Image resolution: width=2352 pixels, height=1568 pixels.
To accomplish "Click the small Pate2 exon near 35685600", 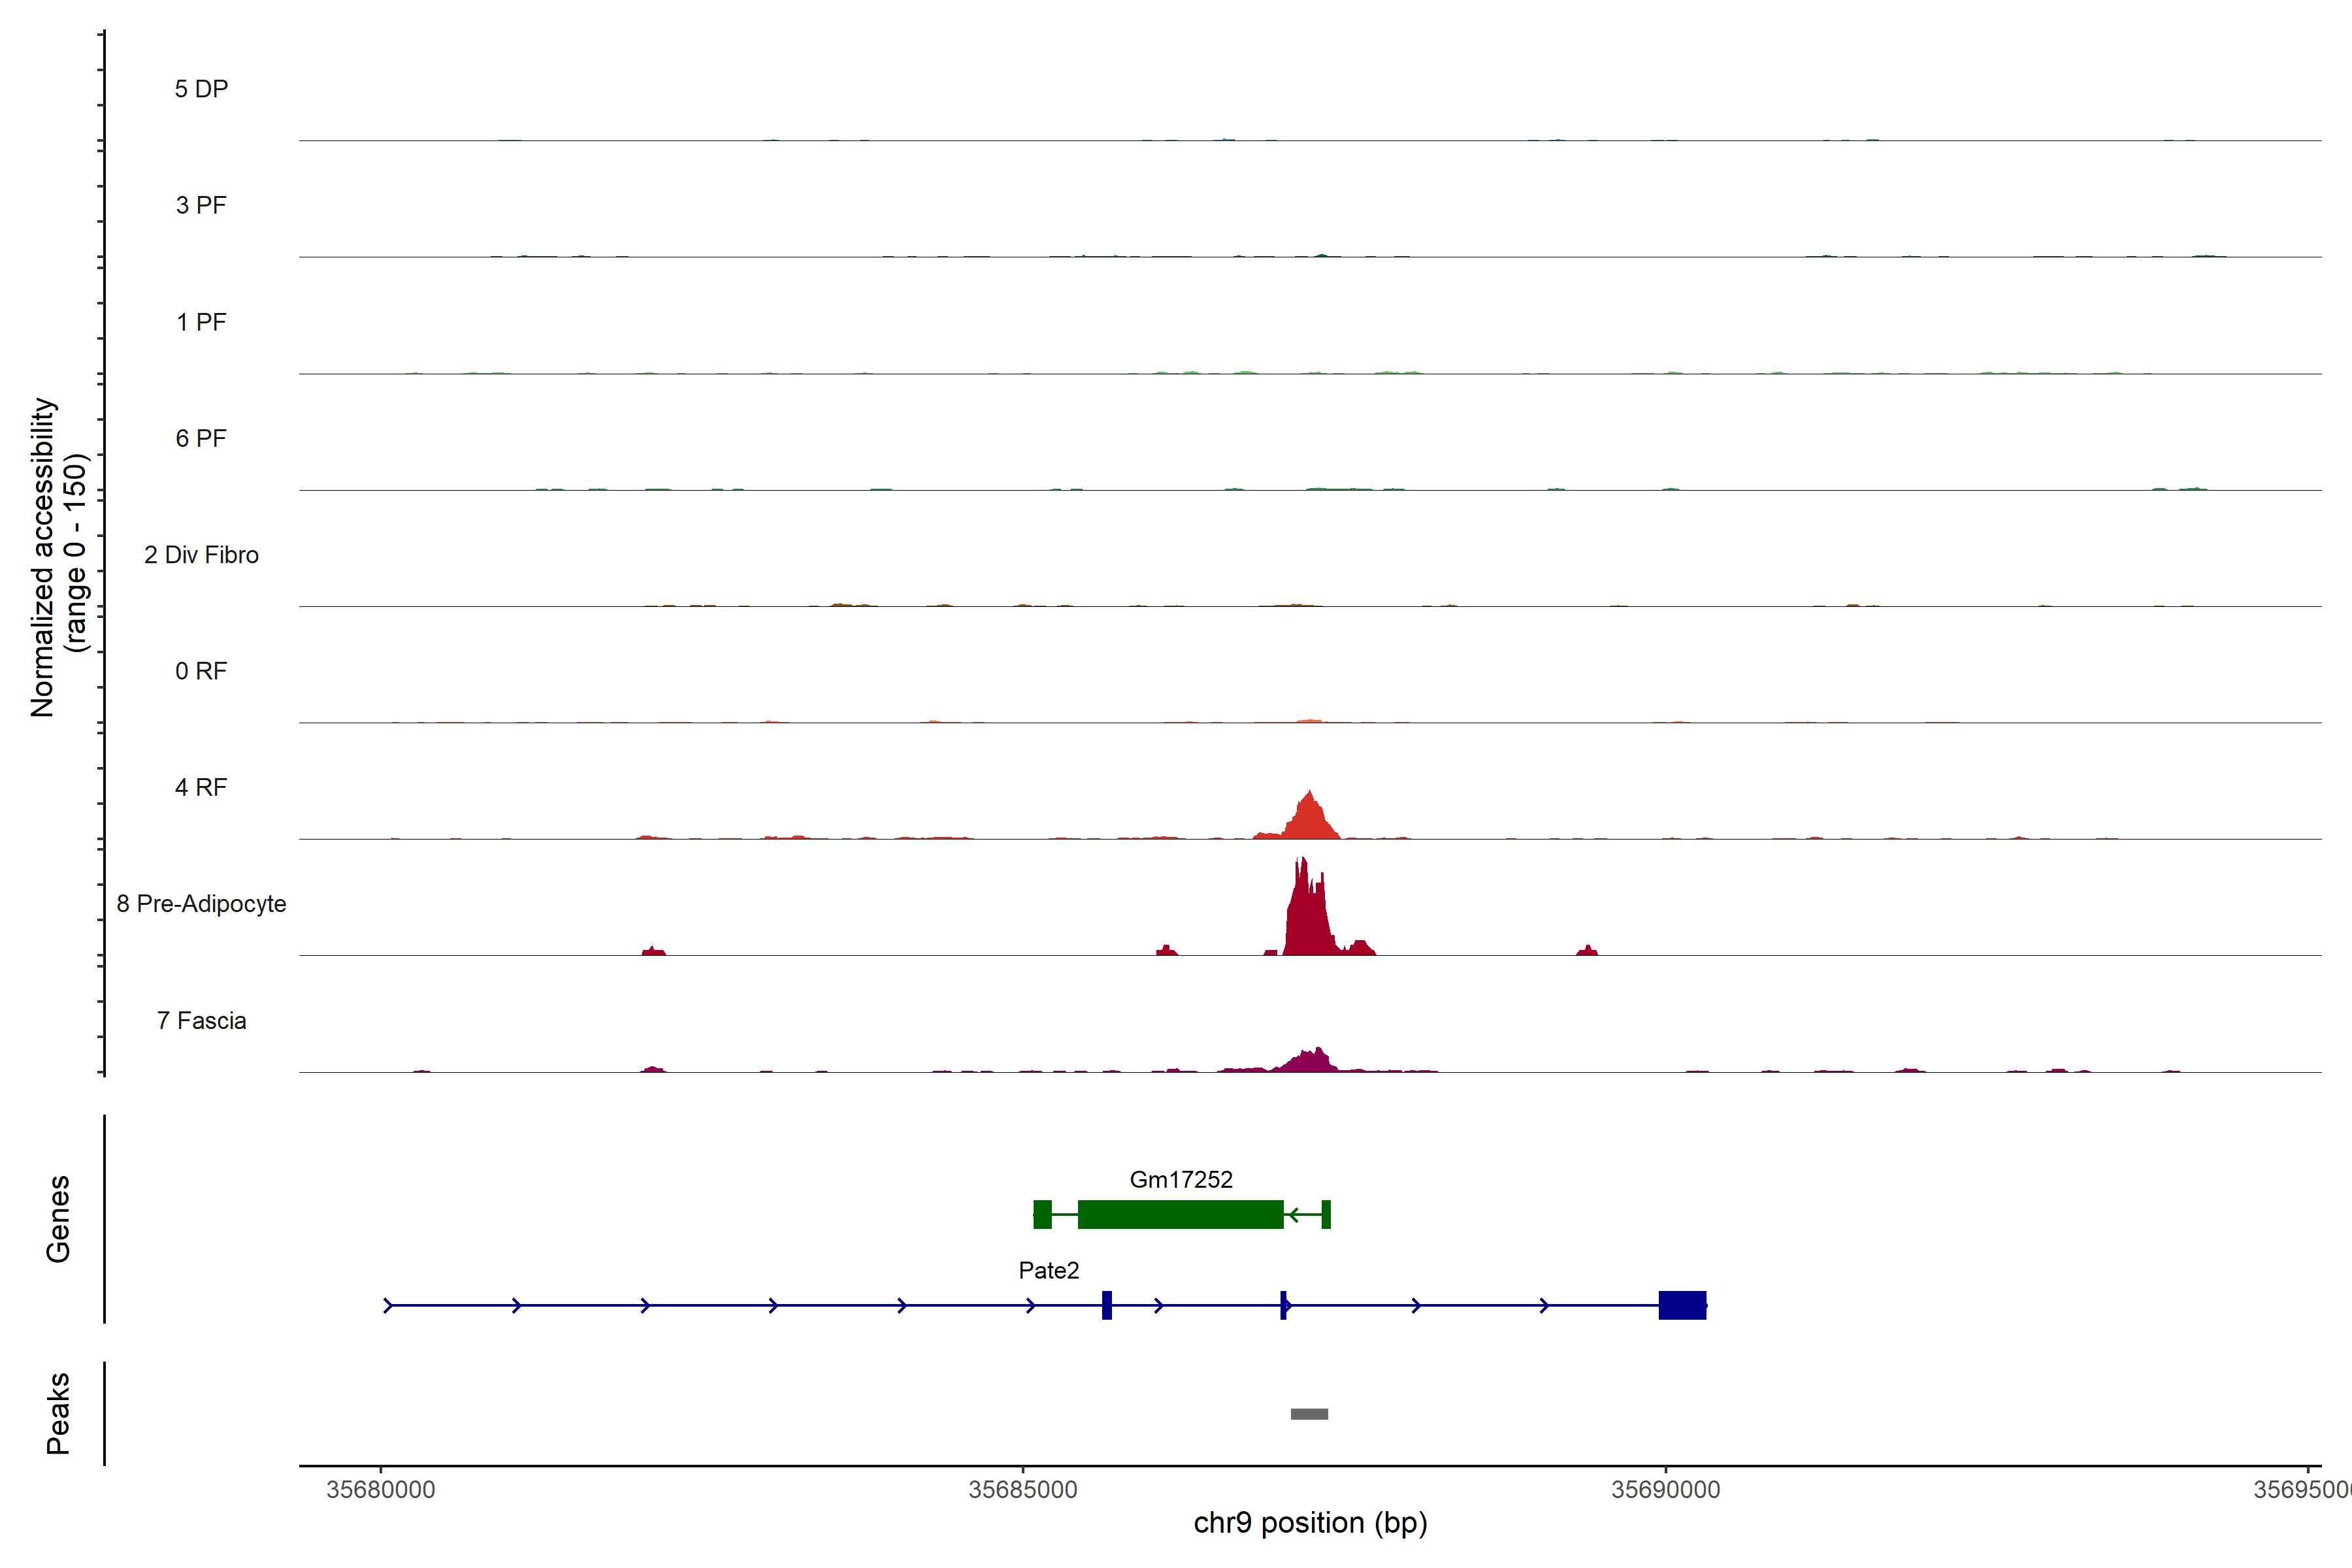I will tap(1107, 1305).
